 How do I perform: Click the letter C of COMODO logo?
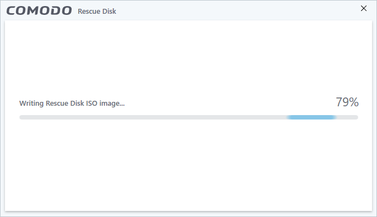coord(12,11)
